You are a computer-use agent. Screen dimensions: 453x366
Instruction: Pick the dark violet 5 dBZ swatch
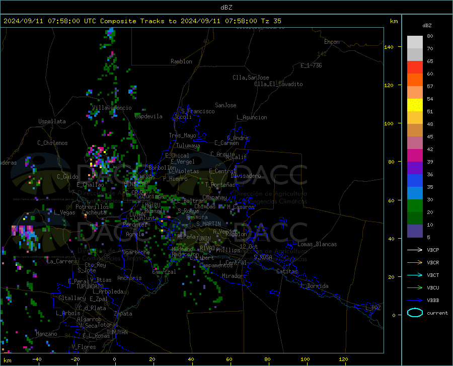(415, 231)
